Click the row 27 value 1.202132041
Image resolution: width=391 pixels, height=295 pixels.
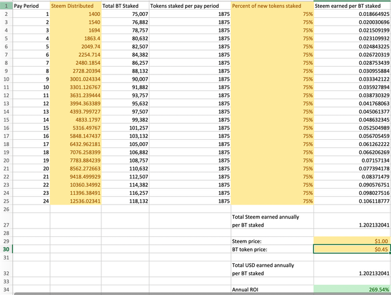pos(352,221)
